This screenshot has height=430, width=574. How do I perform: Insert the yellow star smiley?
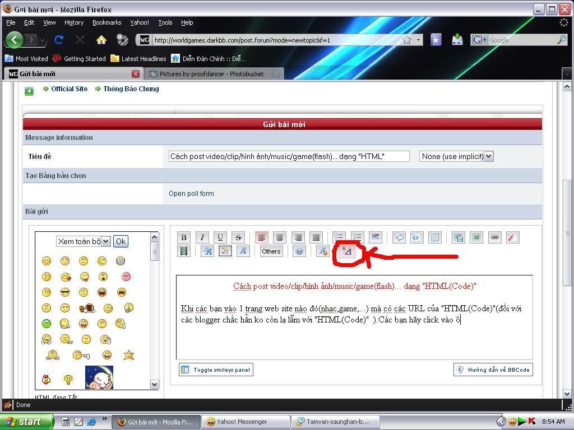click(x=128, y=354)
